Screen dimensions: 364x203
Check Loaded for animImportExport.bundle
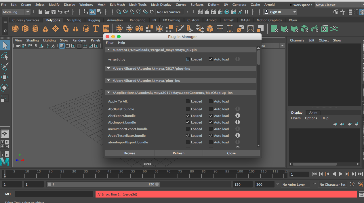pos(188,129)
